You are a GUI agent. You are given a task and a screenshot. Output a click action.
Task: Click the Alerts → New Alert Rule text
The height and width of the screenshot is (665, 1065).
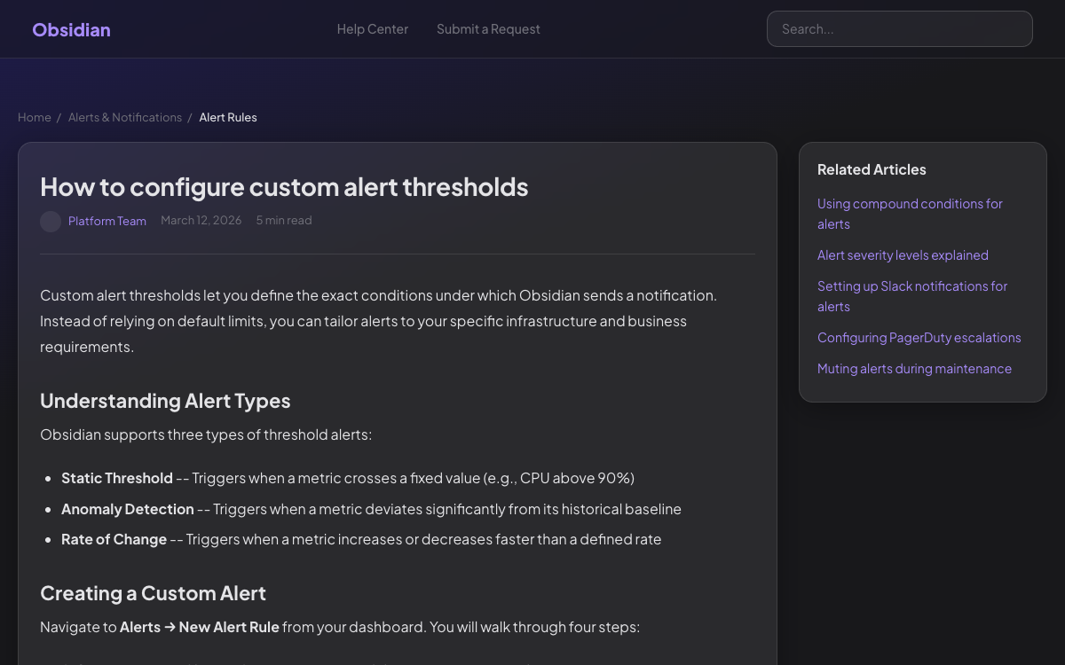coord(200,627)
